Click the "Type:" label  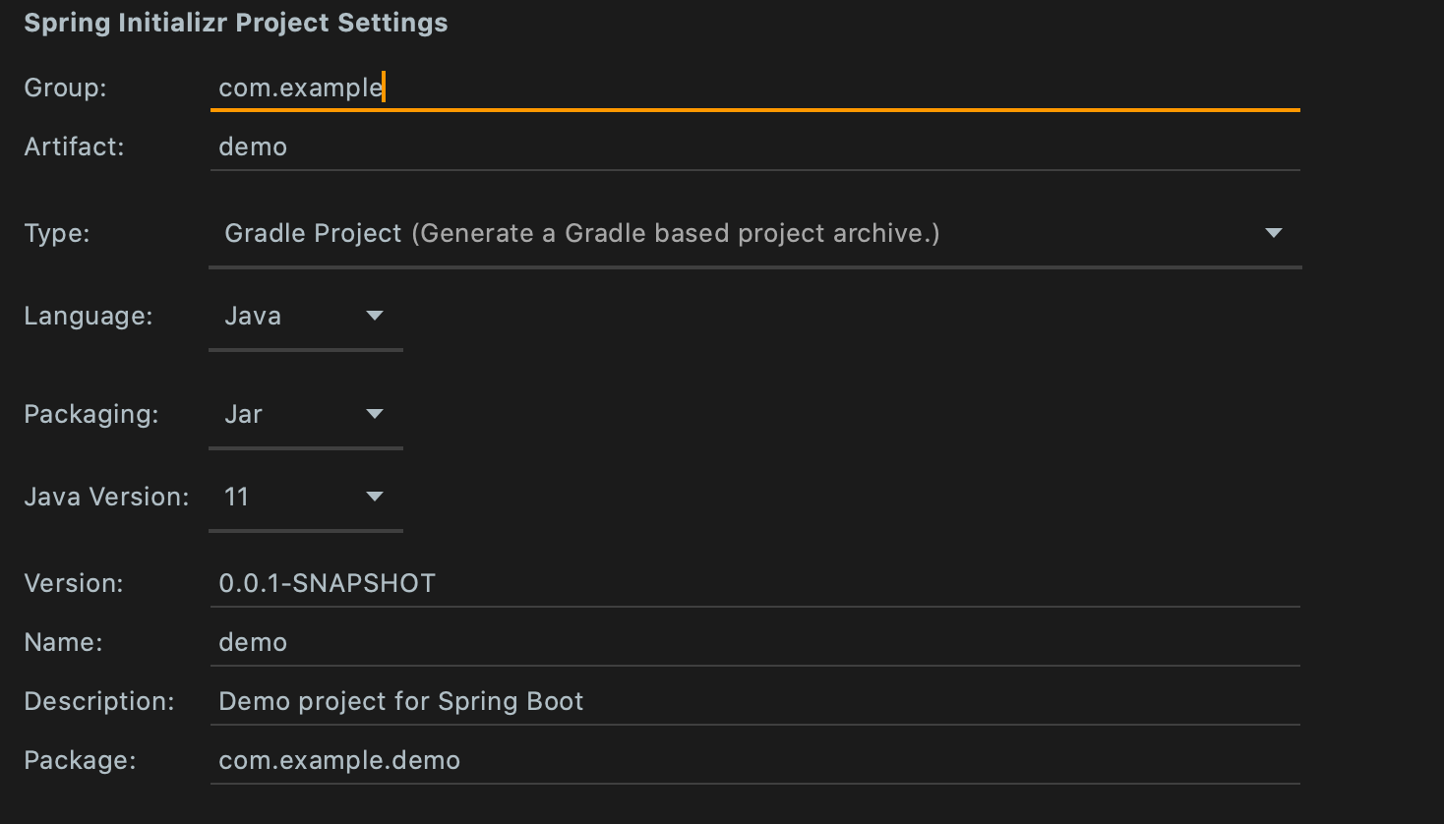coord(57,233)
